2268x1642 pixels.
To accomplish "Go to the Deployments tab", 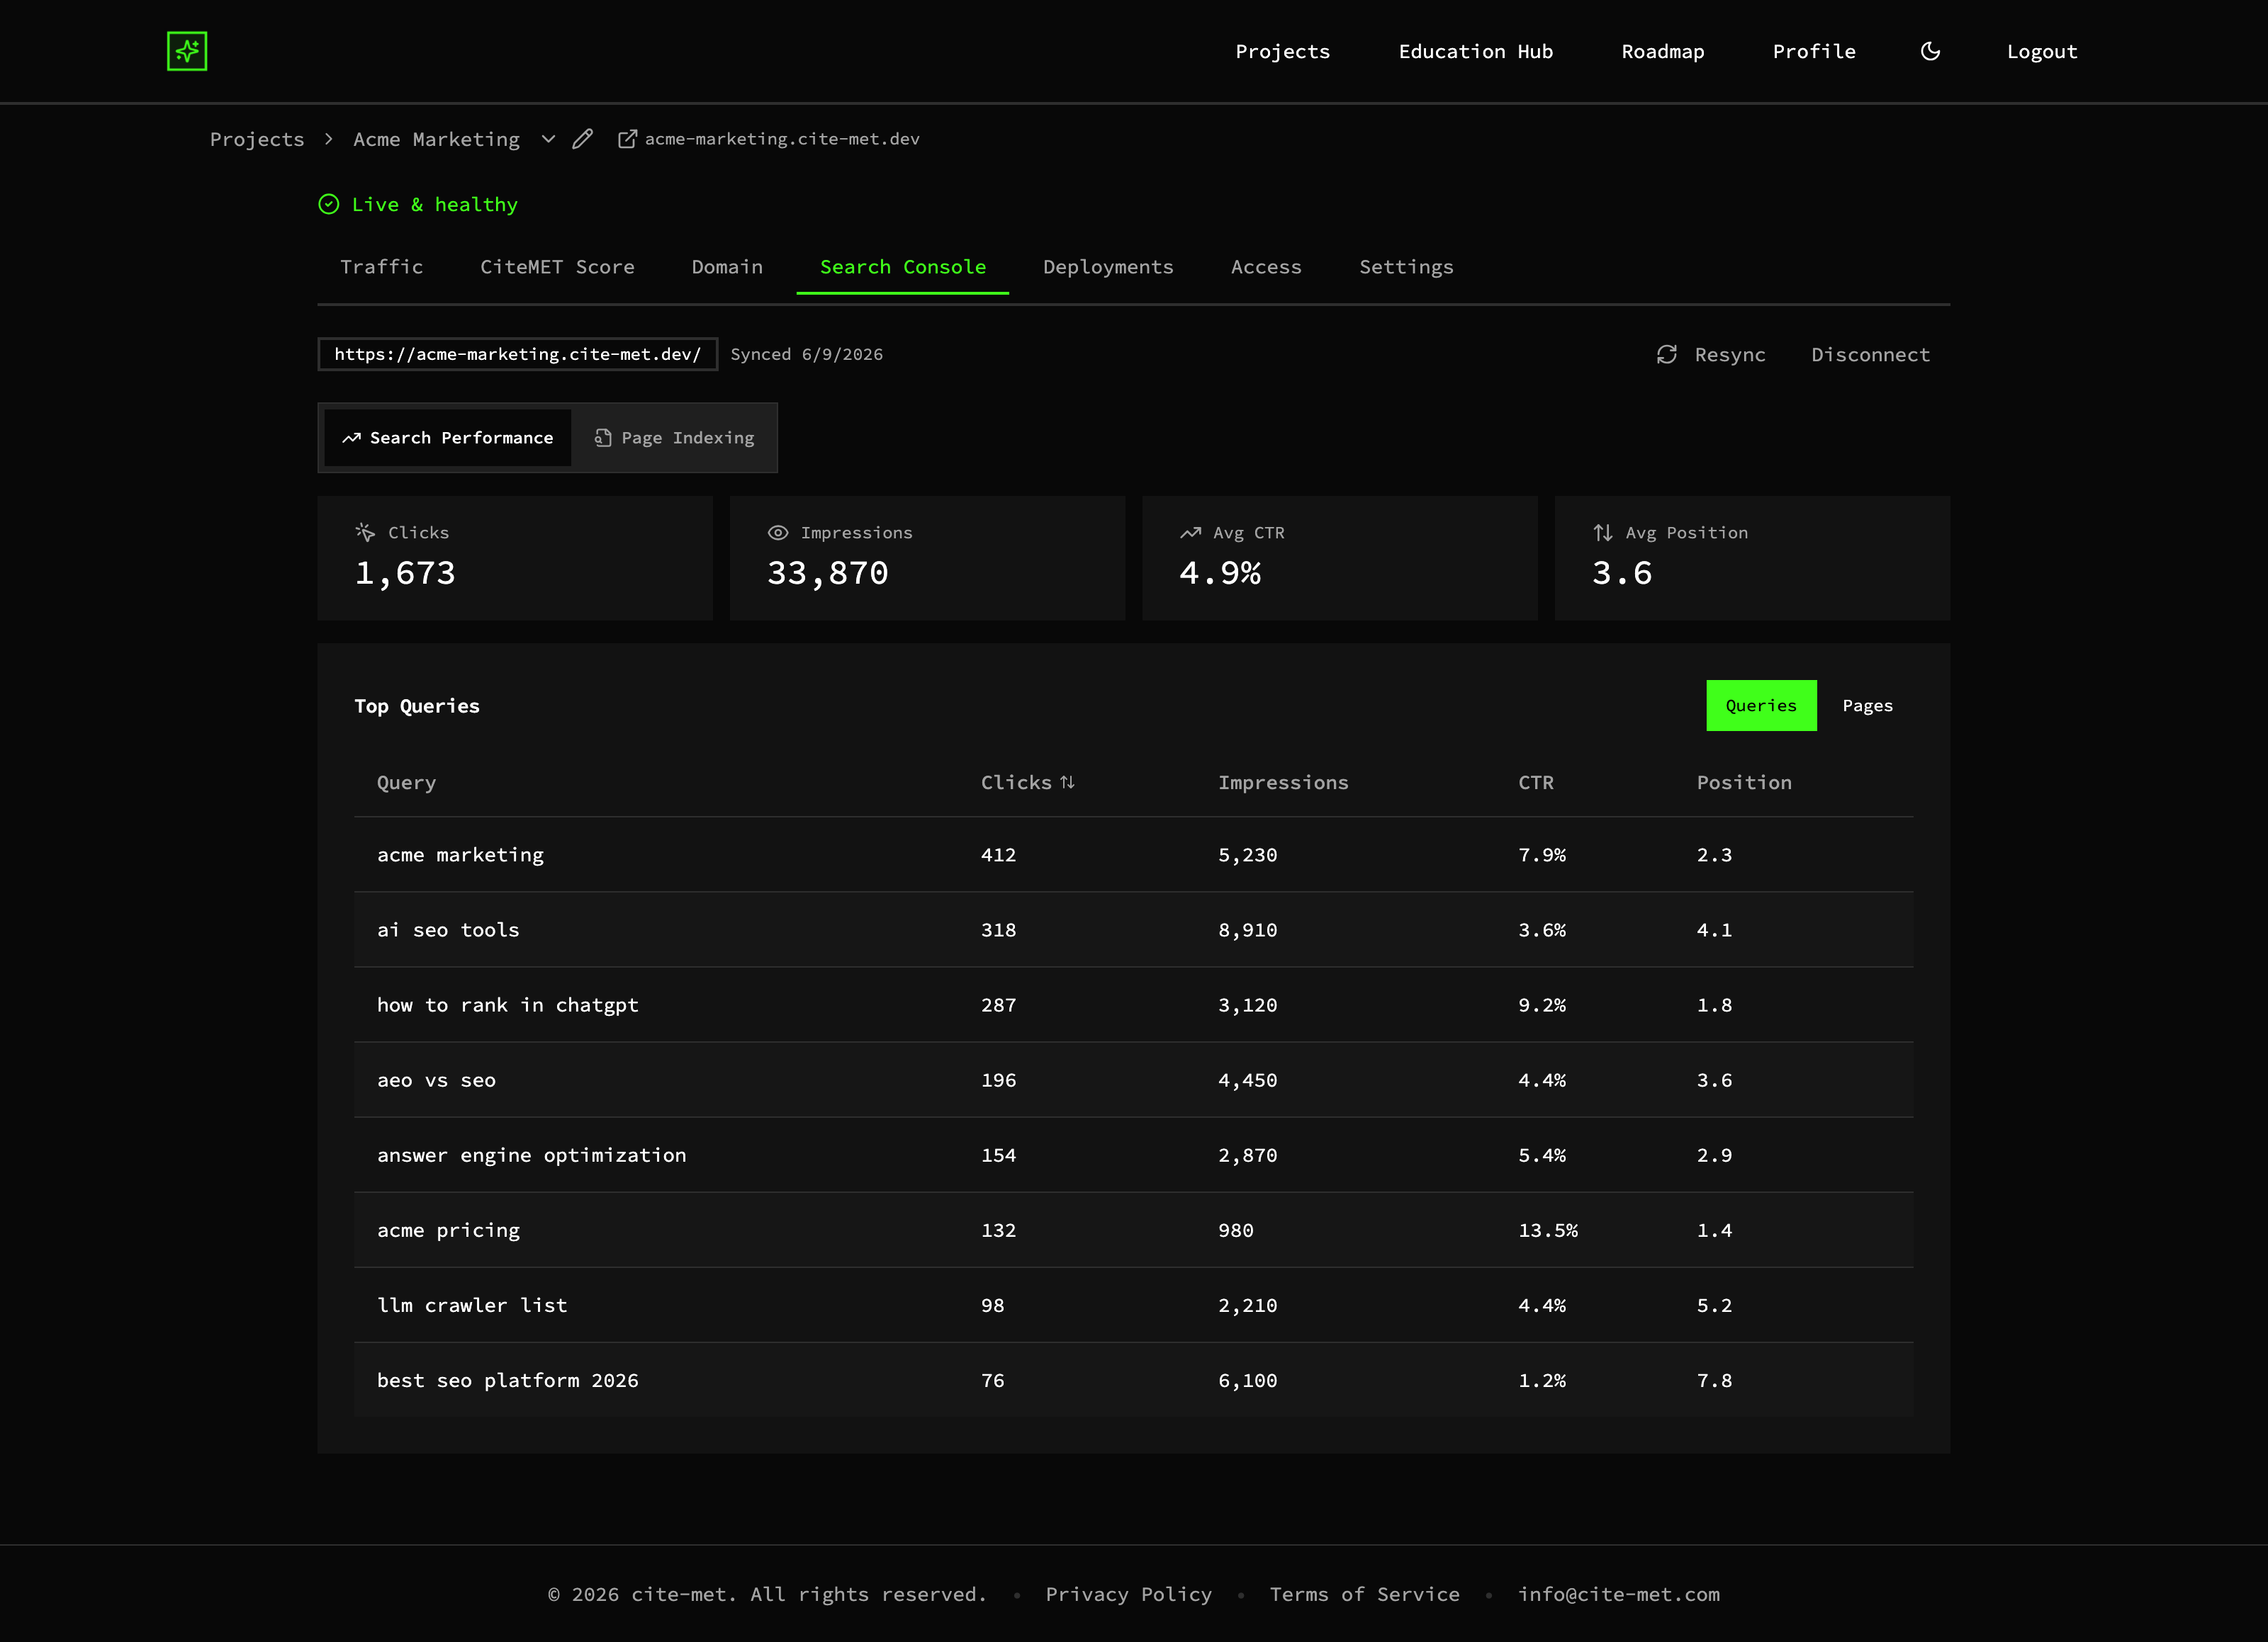I will click(1108, 267).
